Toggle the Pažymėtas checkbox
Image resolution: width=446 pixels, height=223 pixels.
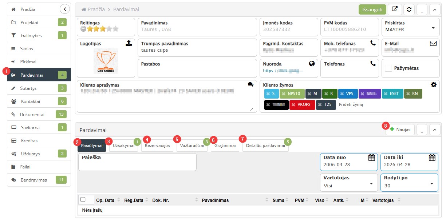coord(388,68)
